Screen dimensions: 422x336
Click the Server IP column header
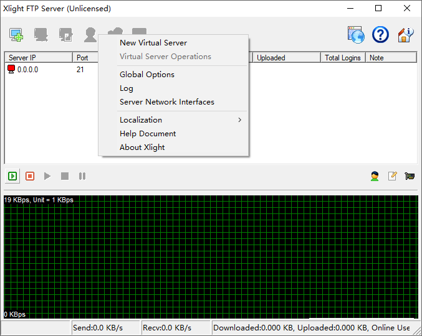39,58
